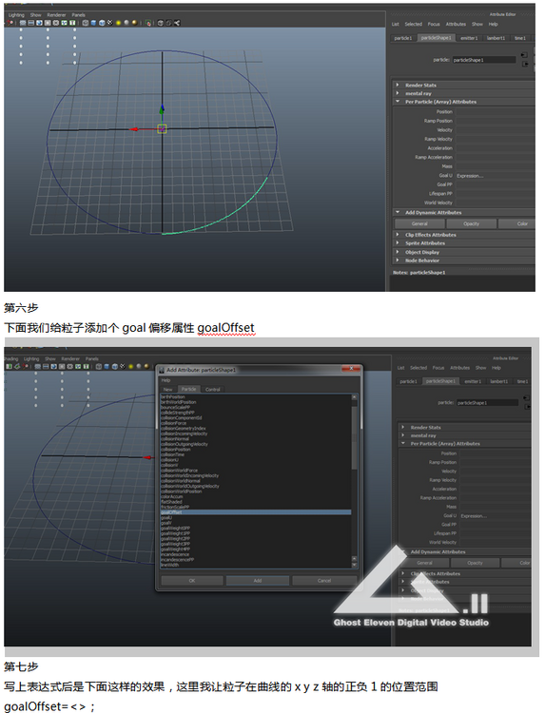Toggle resolution gate icon in first screenshot toolbar
Screen dimensions: 545x713
coord(39,23)
